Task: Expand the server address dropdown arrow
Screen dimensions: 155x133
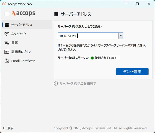Action: click(121, 36)
